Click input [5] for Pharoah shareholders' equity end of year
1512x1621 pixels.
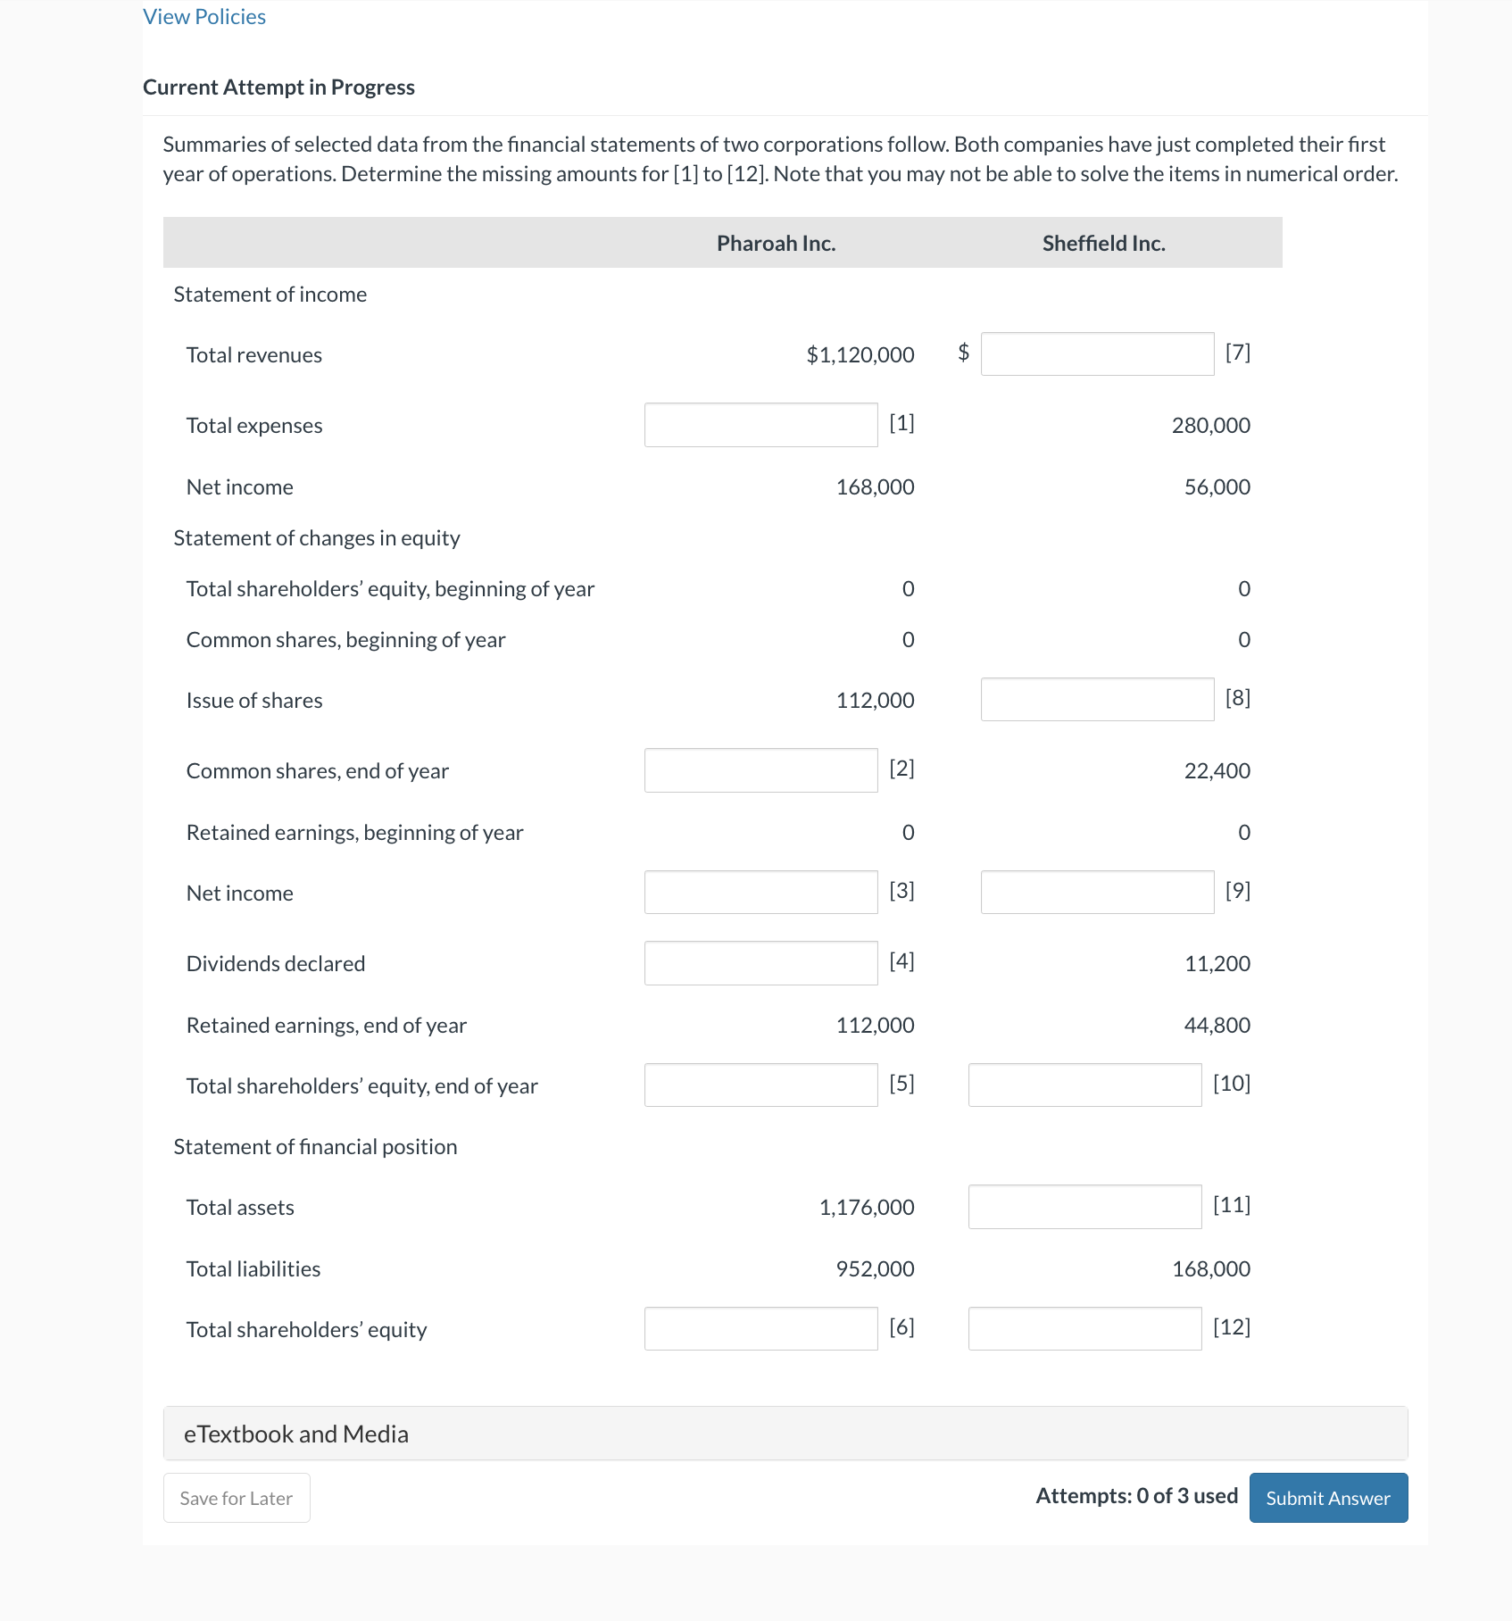click(760, 1085)
